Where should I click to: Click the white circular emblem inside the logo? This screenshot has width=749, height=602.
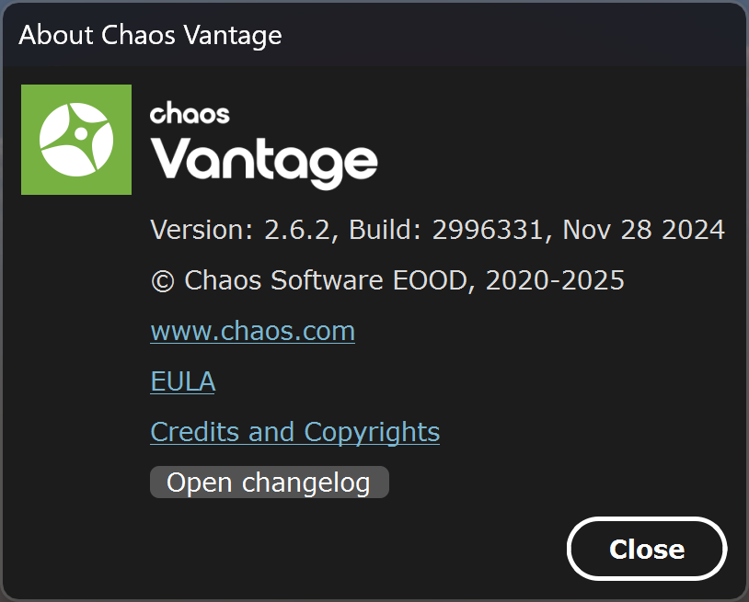coord(76,140)
